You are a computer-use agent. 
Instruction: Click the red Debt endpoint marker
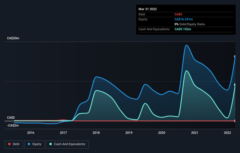tap(235, 121)
